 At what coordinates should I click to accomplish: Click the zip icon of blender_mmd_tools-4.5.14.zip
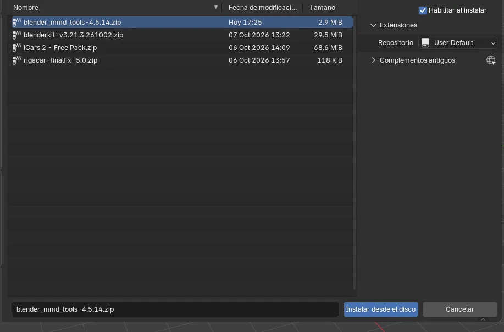tap(16, 22)
